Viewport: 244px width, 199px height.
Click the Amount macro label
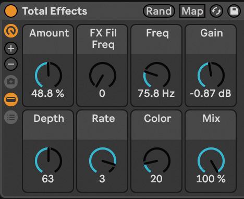point(49,33)
